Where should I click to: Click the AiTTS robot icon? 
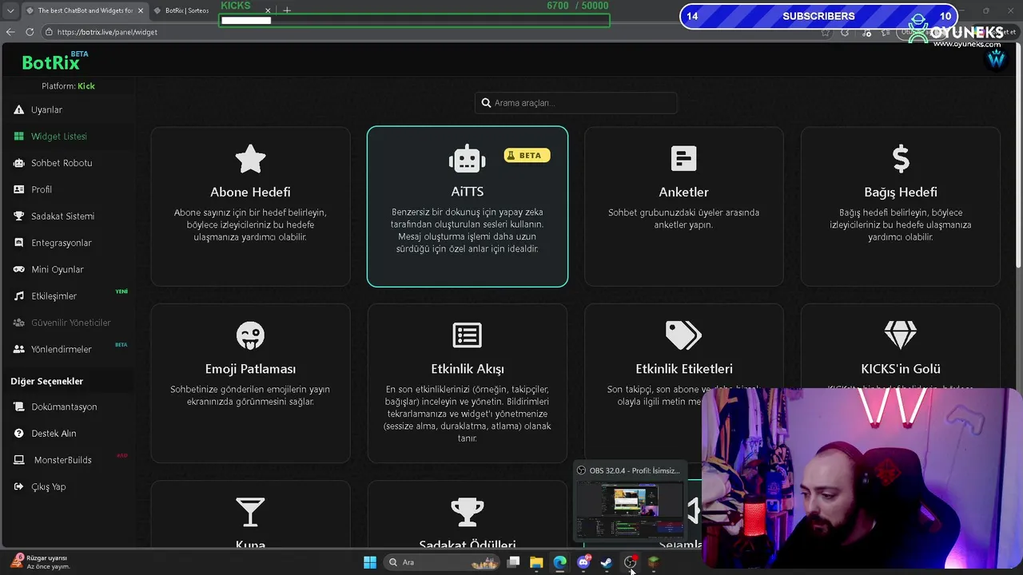pos(467,160)
